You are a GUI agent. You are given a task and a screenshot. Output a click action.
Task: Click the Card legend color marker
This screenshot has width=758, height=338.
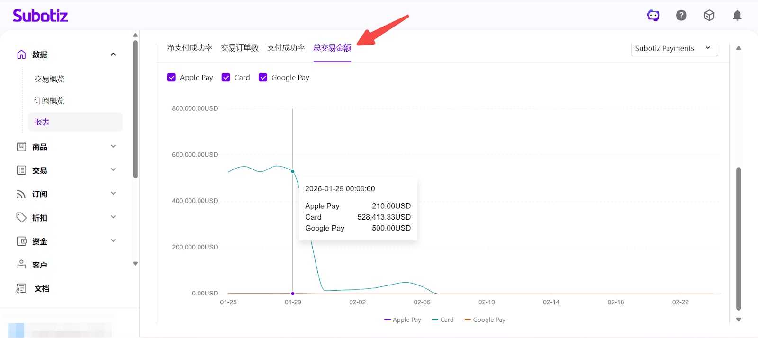pyautogui.click(x=435, y=320)
